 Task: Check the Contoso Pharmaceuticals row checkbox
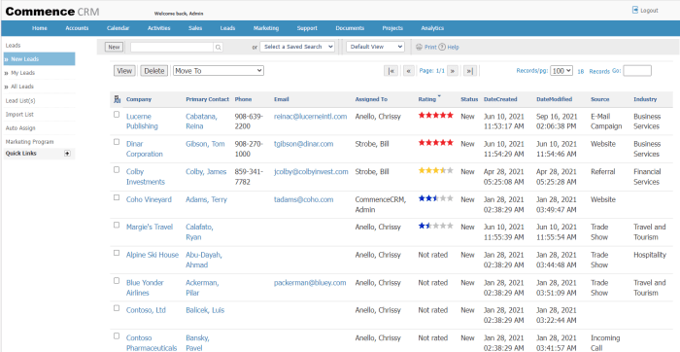pyautogui.click(x=117, y=335)
